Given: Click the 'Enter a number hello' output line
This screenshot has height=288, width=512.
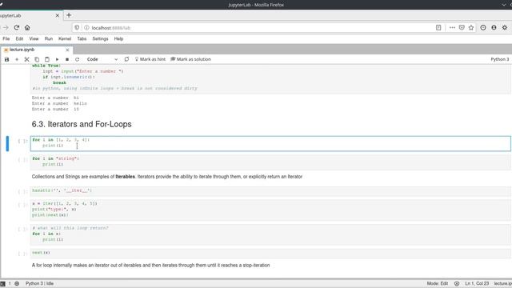Looking at the screenshot, I should click(x=59, y=103).
